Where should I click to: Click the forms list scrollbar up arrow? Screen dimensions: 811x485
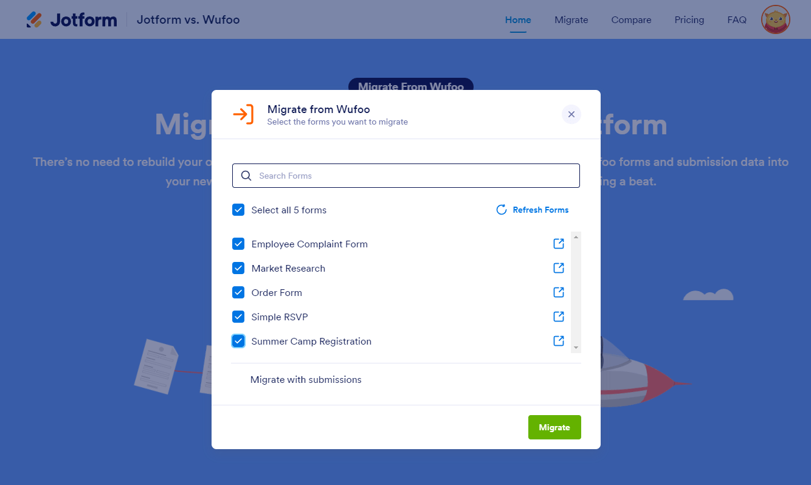click(x=576, y=236)
